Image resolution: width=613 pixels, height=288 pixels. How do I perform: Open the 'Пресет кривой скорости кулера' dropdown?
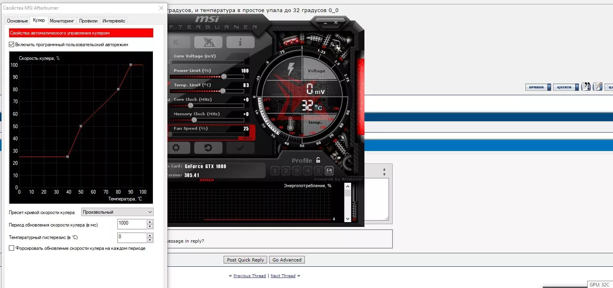click(x=117, y=212)
